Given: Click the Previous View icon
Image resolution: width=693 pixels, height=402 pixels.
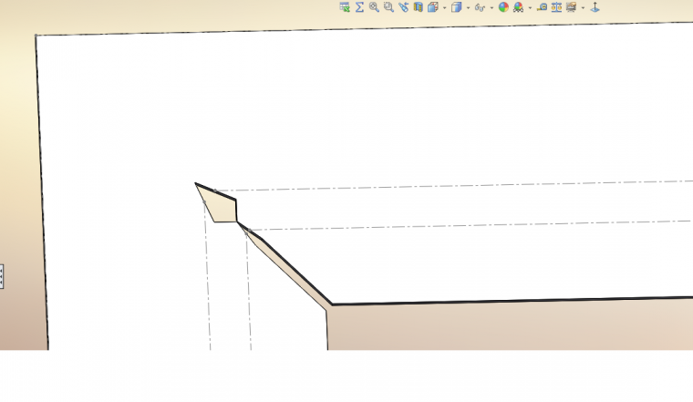Looking at the screenshot, I should point(403,7).
